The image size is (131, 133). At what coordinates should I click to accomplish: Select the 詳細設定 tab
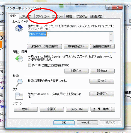pyautogui.click(x=96, y=16)
